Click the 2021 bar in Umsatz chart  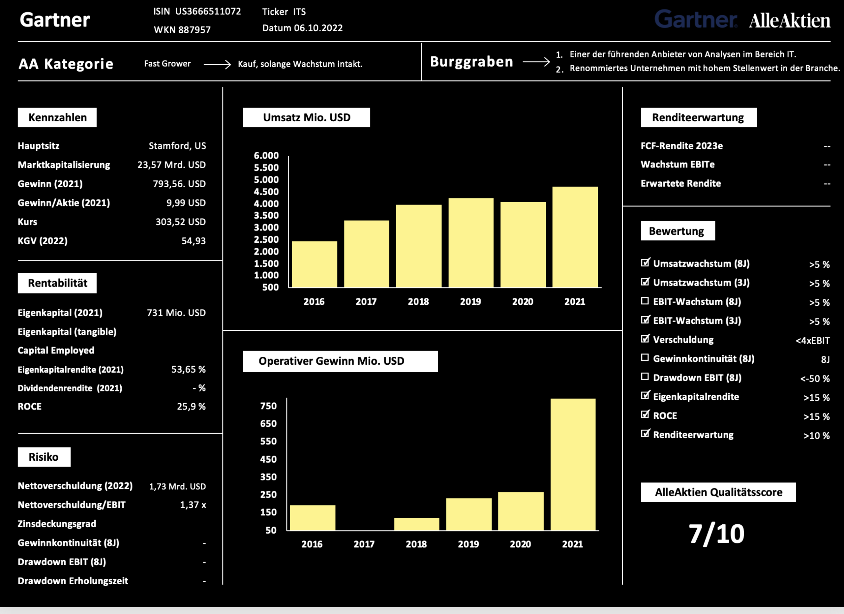pos(575,237)
